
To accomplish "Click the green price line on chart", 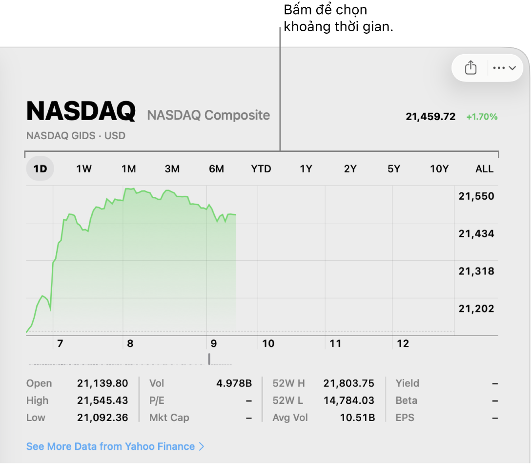I will (146, 191).
